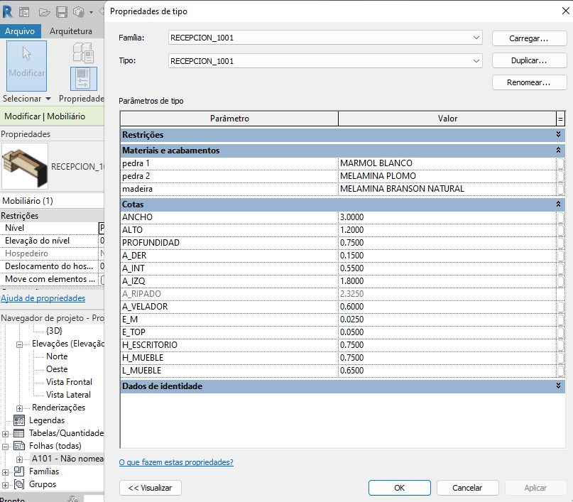
Task: Open the Selecionar dropdown arrow
Action: 48,99
